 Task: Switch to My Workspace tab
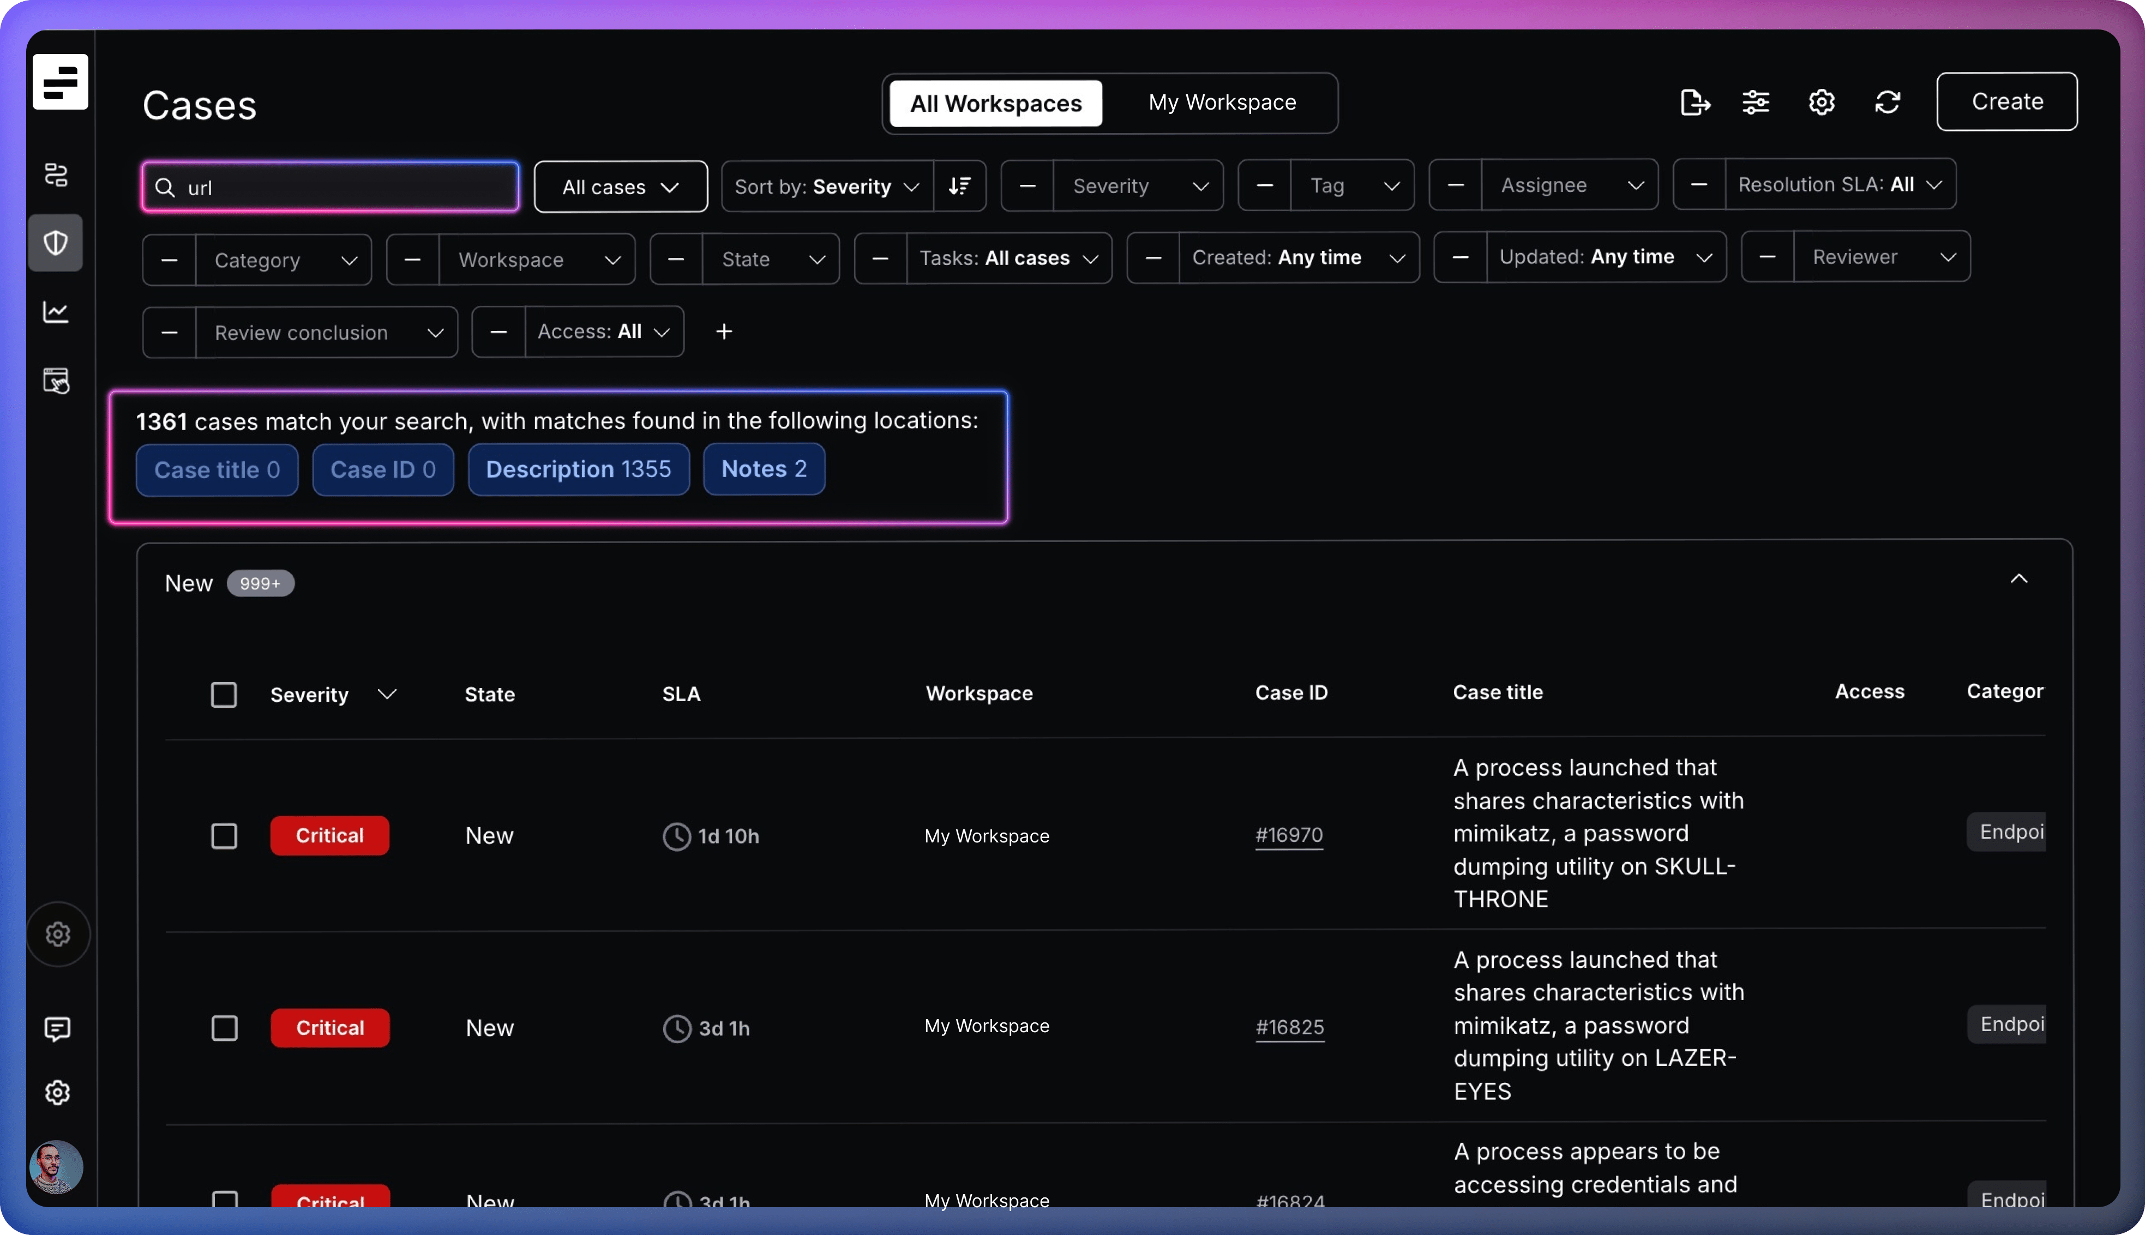point(1222,103)
